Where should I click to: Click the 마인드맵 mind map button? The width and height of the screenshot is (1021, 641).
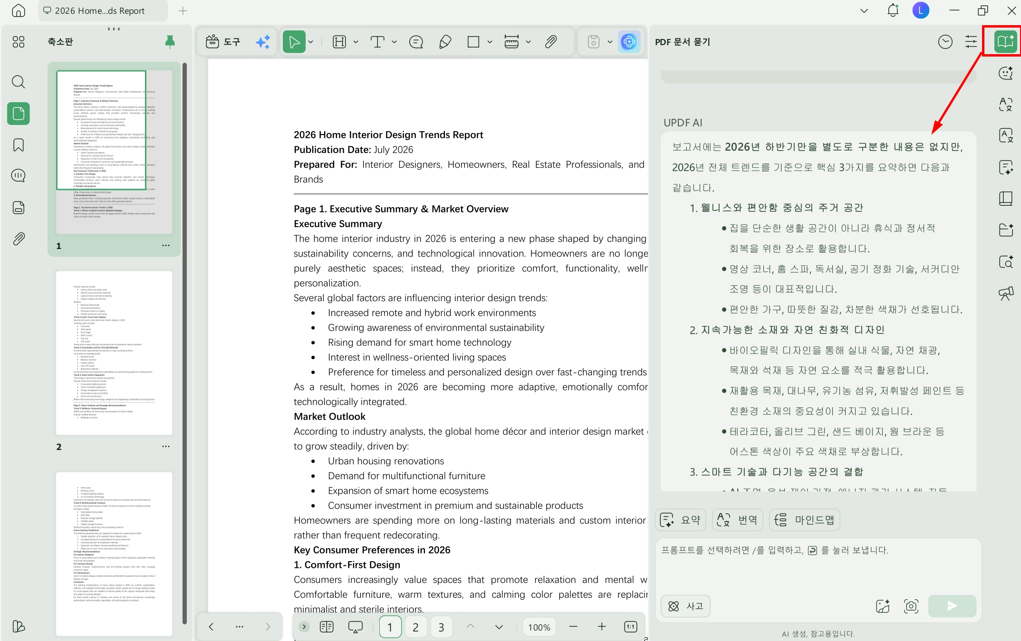(805, 520)
